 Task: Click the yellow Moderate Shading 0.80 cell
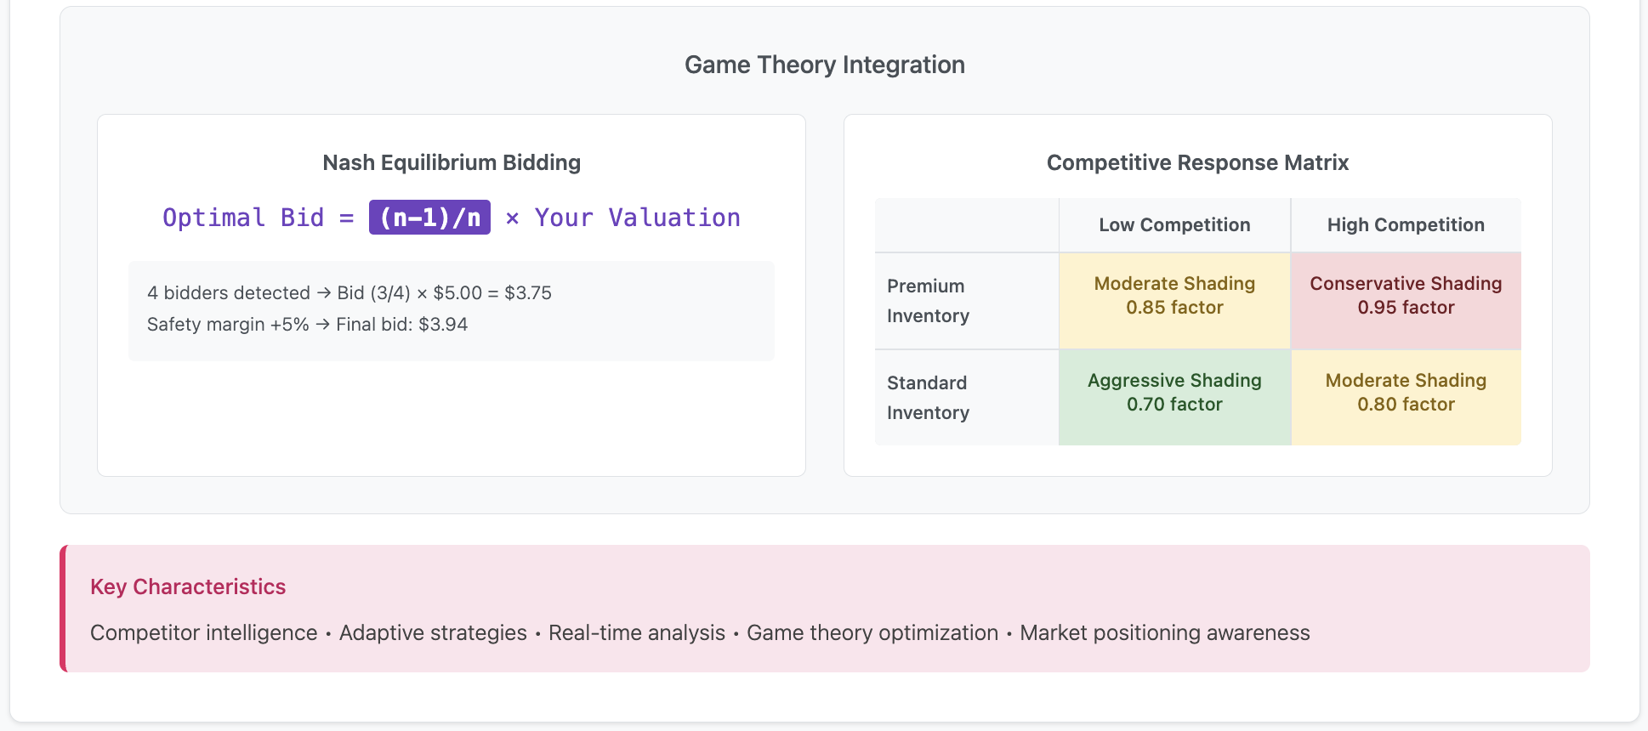pyautogui.click(x=1406, y=393)
